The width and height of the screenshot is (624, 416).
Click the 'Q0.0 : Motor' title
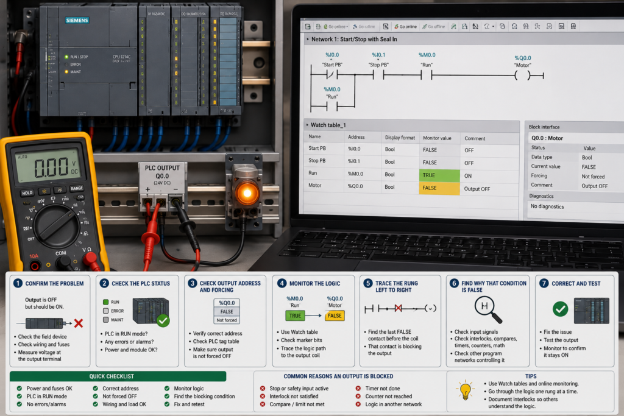pos(547,138)
